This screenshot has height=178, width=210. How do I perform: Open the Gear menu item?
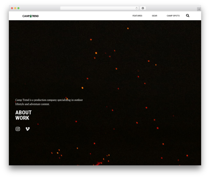point(155,16)
